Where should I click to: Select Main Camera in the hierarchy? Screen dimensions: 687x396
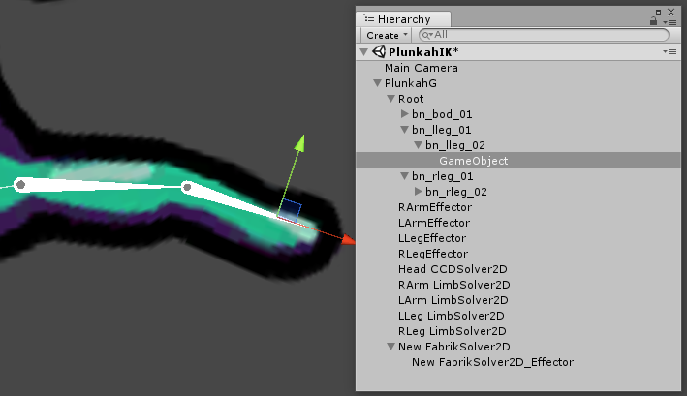421,68
